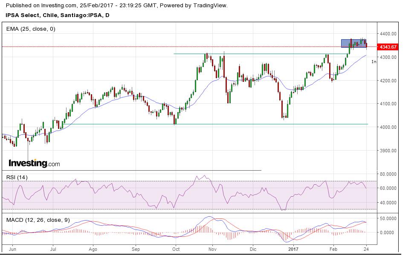Image resolution: width=420 pixels, height=276 pixels.
Task: Click the 'RSI (14)' indicator label
Action: (x=17, y=177)
